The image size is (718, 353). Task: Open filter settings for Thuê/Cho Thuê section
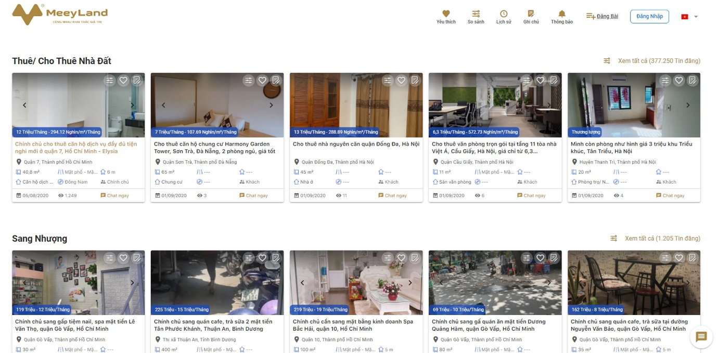coord(607,61)
